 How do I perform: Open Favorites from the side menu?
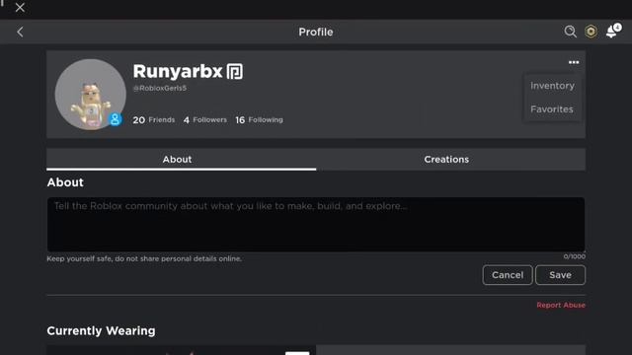552,109
